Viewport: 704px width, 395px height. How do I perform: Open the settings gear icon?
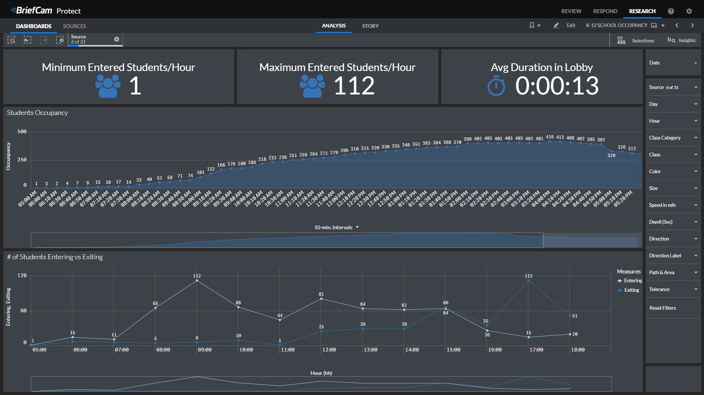pyautogui.click(x=689, y=11)
